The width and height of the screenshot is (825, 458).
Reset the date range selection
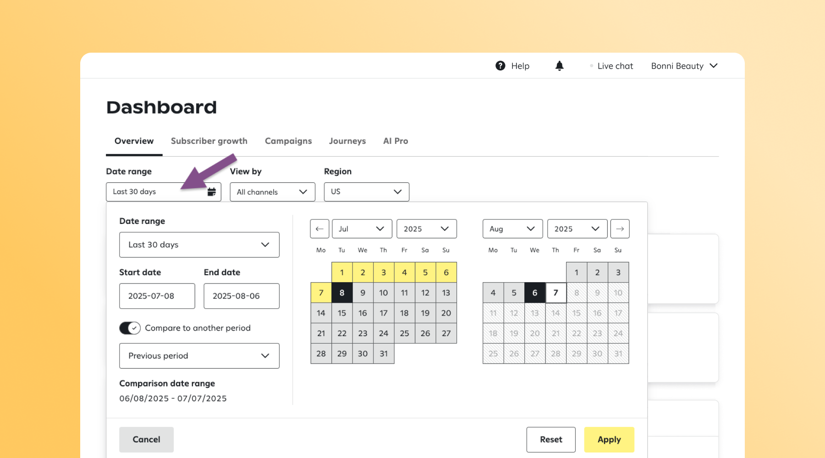(550, 439)
